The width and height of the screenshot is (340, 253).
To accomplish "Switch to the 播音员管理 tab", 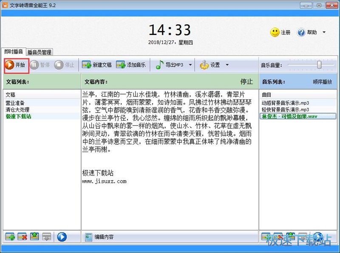I will click(x=40, y=52).
